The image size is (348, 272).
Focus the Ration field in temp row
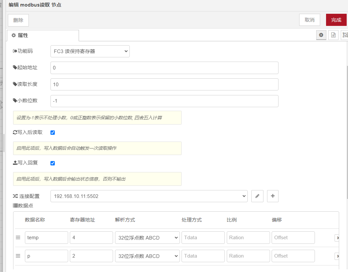point(248,238)
